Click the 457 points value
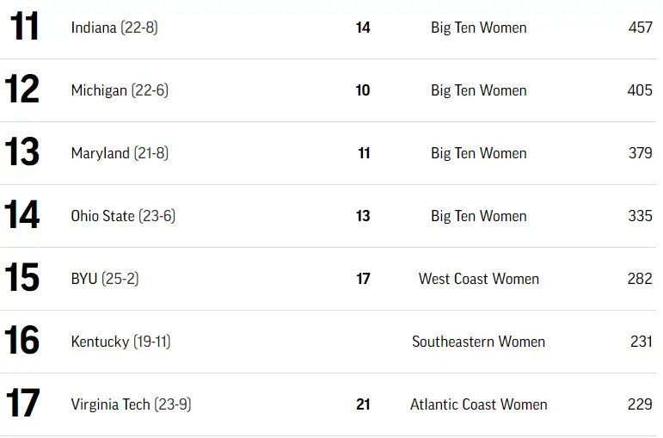 (640, 28)
